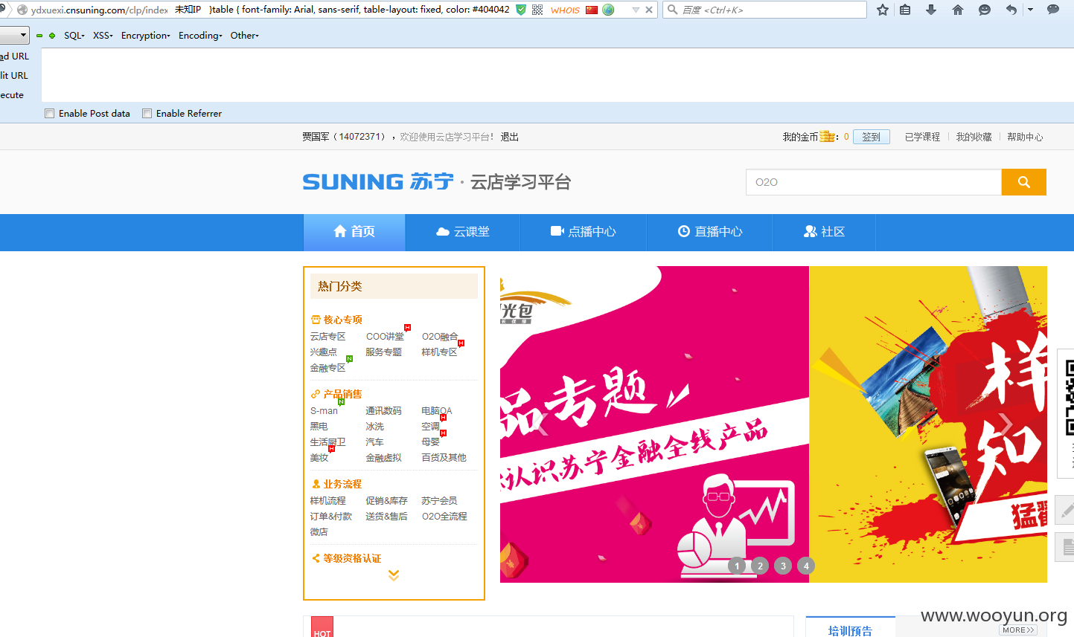Click Execute in HackBar
1074x637 pixels.
coord(12,95)
